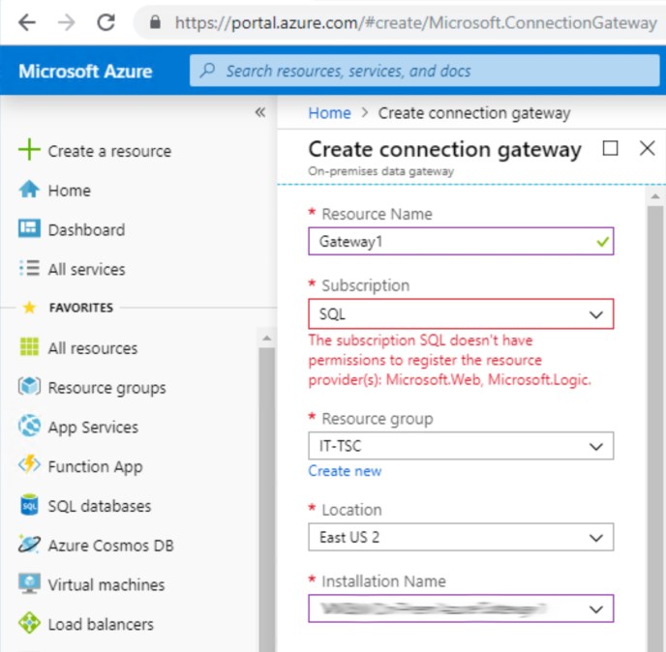Open the App Services icon
Image resolution: width=666 pixels, height=652 pixels.
[x=30, y=427]
